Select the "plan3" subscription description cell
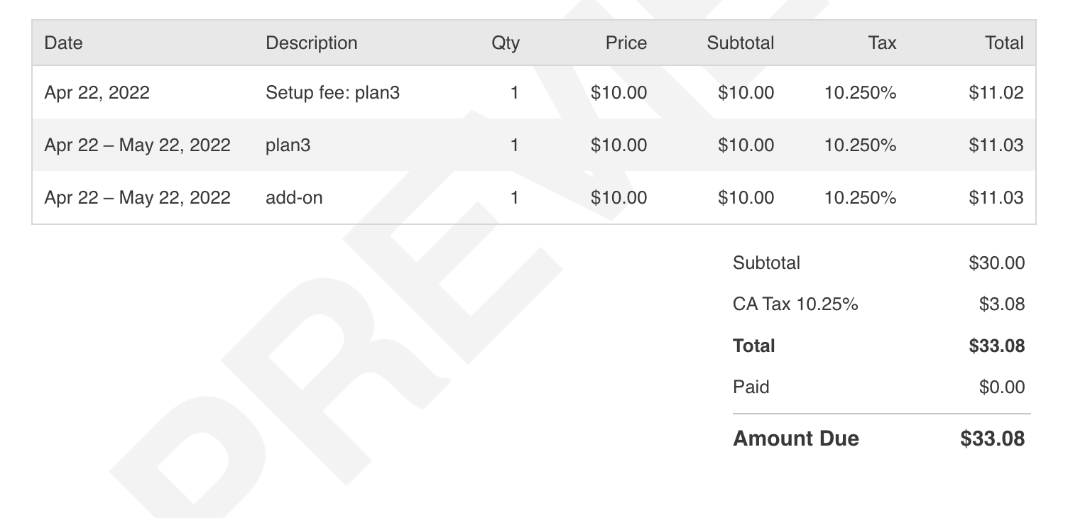This screenshot has height=518, width=1068. pyautogui.click(x=288, y=145)
